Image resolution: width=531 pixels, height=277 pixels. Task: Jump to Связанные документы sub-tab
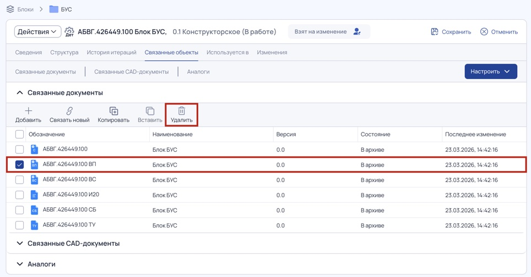[x=45, y=71]
